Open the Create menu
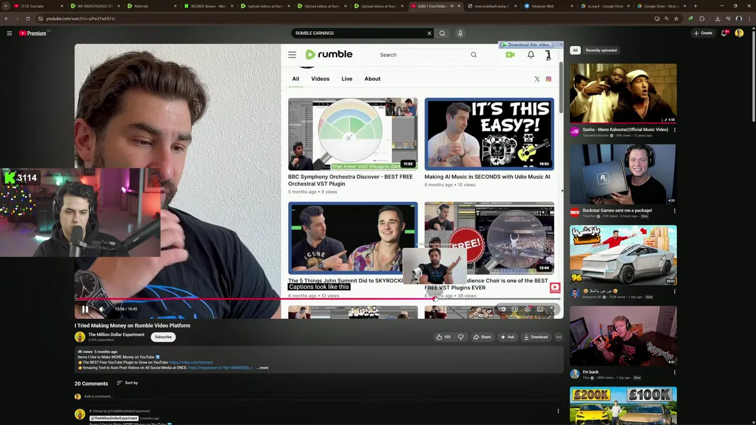 703,33
